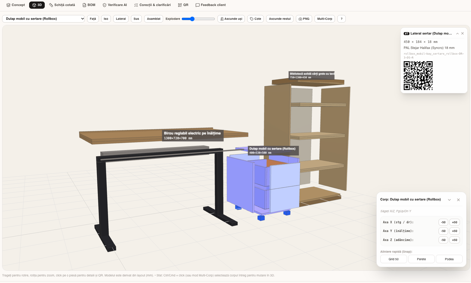This screenshot has width=471, height=283.
Task: Toggle Ascunde restul
Action: click(280, 19)
